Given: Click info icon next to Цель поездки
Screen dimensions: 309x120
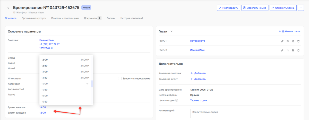Looking at the screenshot, I should coord(177,100).
